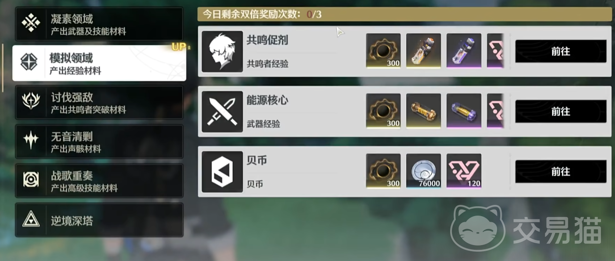Inspect the gold energy core tube reward
The width and height of the screenshot is (615, 261).
click(423, 111)
